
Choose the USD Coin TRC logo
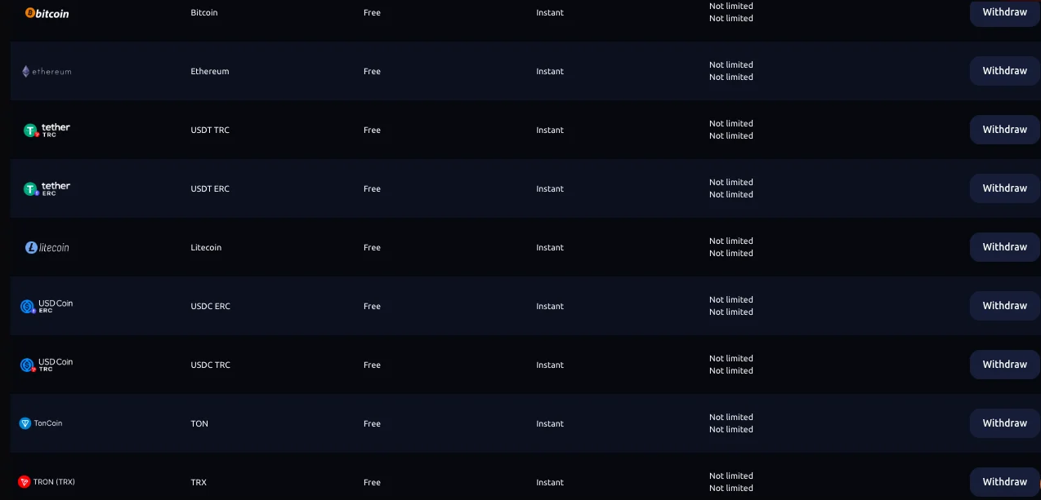point(47,365)
